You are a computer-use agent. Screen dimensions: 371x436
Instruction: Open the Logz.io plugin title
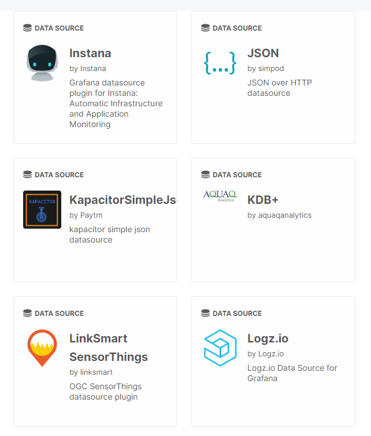(268, 338)
